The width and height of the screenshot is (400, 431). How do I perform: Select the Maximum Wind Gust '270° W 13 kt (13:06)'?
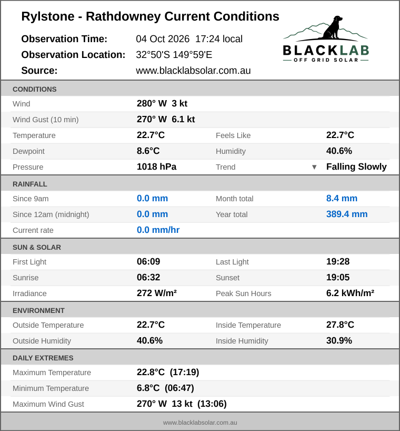click(x=182, y=404)
